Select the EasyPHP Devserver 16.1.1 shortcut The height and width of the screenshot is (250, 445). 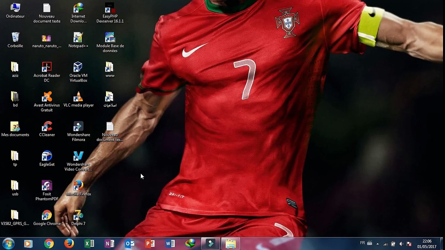coord(110,13)
